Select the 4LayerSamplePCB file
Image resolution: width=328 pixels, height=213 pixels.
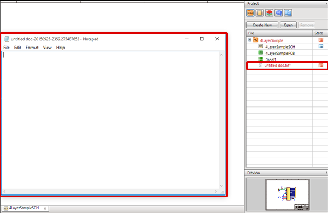280,53
